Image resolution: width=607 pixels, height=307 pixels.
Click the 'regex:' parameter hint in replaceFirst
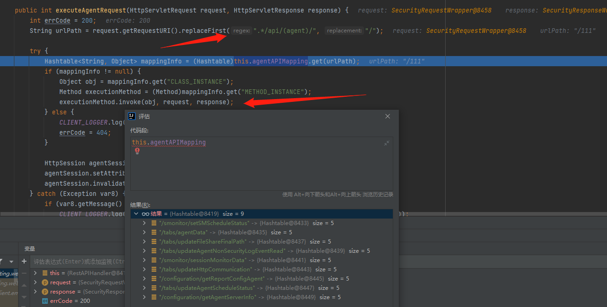241,31
